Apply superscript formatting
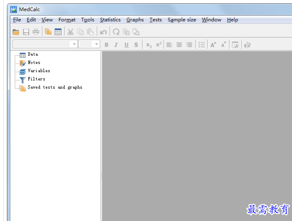 click(159, 44)
